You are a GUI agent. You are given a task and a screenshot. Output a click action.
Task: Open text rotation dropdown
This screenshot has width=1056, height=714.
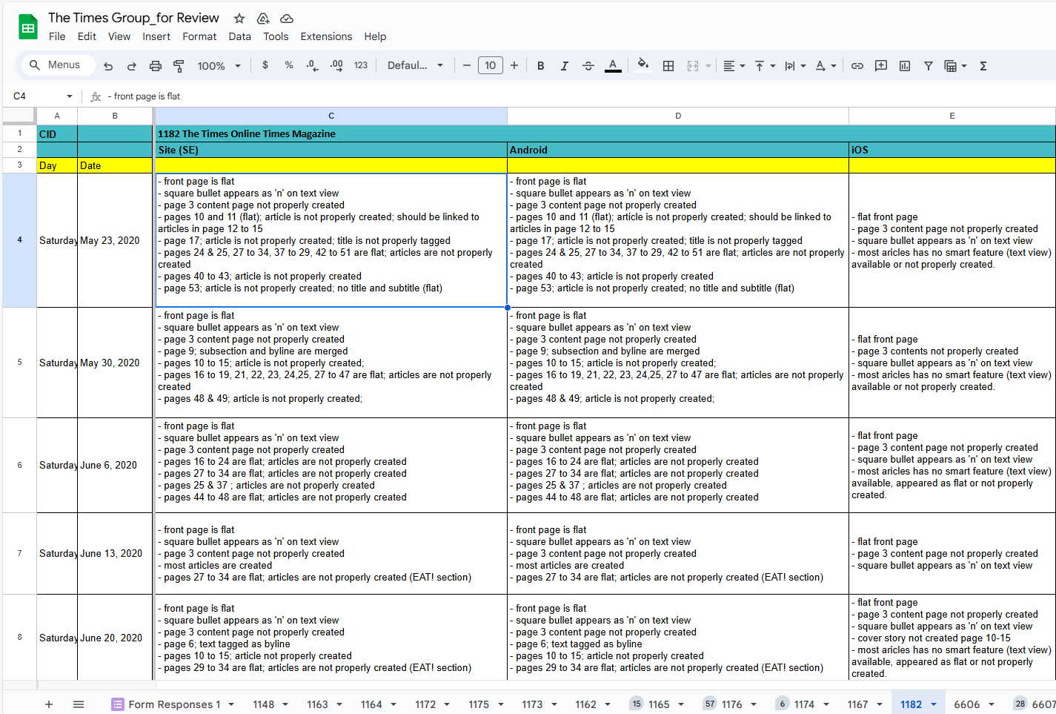click(x=826, y=66)
